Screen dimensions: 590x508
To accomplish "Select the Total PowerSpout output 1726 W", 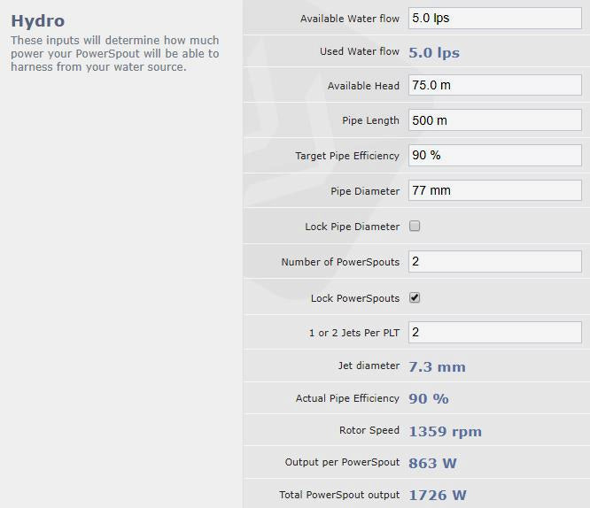I will [438, 496].
